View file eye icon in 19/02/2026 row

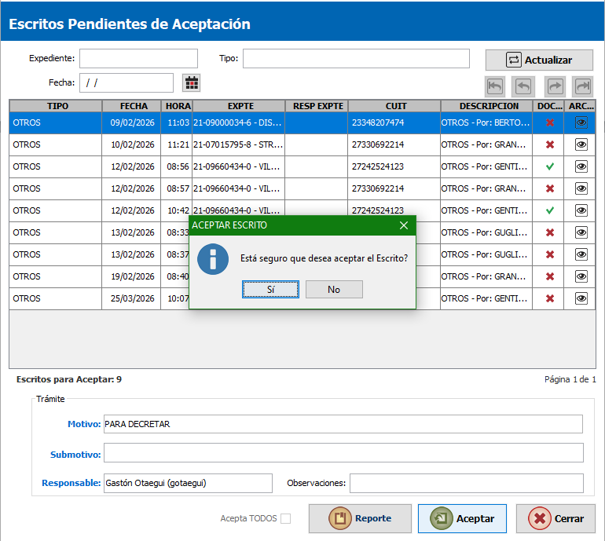tap(581, 276)
